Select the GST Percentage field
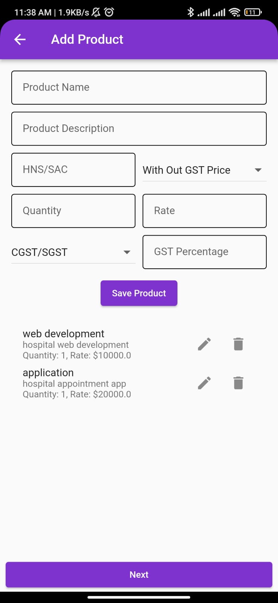Viewport: 278px width, 603px height. pyautogui.click(x=204, y=252)
